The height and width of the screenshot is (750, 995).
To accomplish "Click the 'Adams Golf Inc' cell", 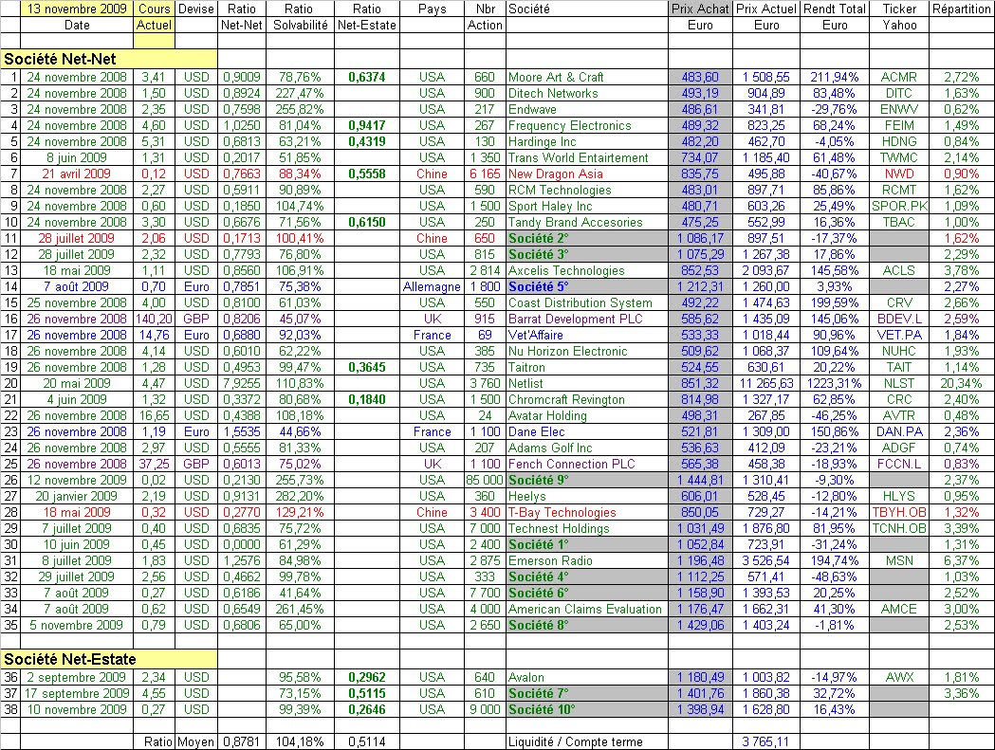I will coord(587,448).
